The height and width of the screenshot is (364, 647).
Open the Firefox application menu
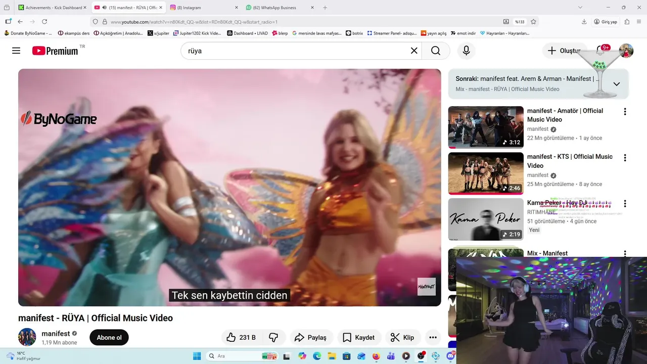click(639, 22)
